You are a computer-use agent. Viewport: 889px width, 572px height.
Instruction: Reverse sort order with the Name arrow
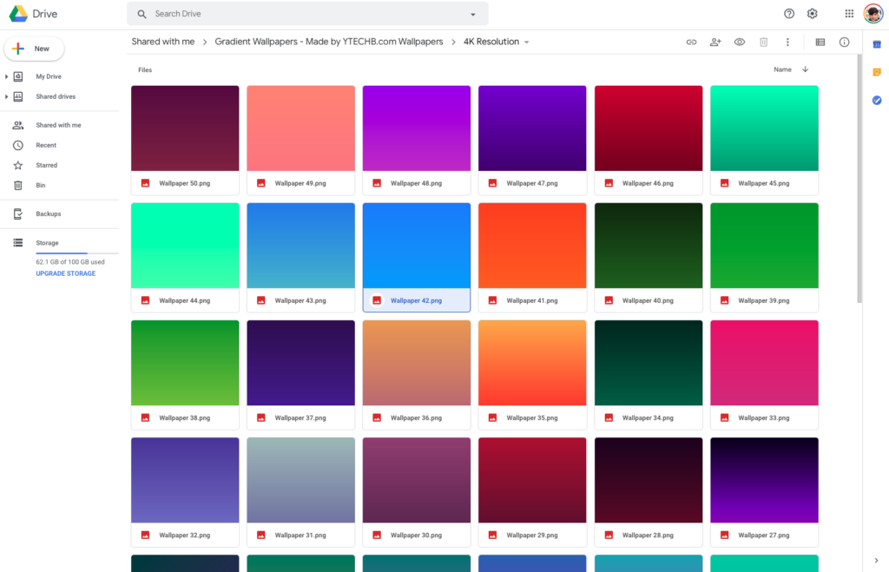pyautogui.click(x=805, y=69)
